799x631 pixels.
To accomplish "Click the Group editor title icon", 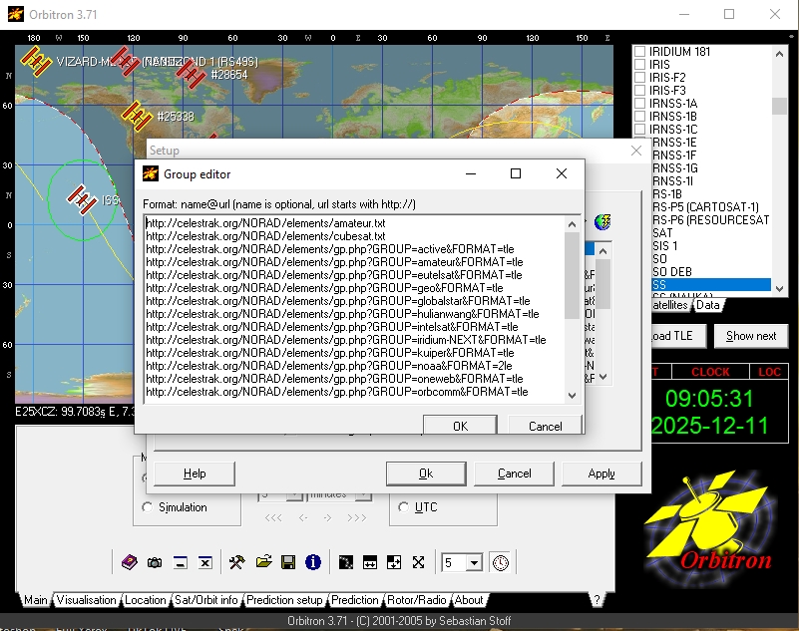I will coord(151,173).
